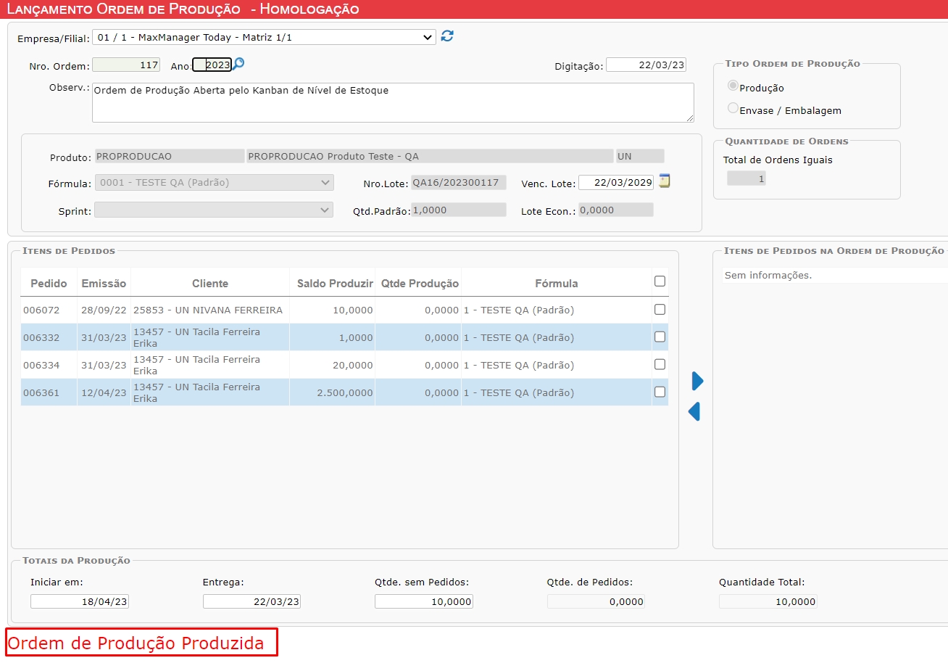Click pedido number 006072
The width and height of the screenshot is (948, 671).
pyautogui.click(x=41, y=310)
